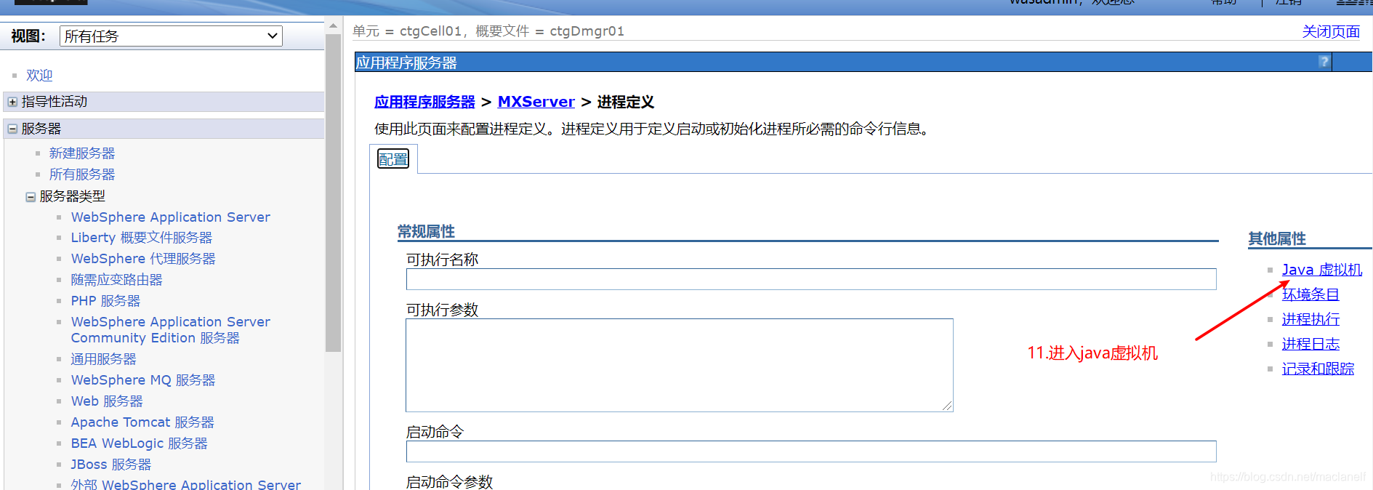Open Java 虚拟机 link
This screenshot has height=490, width=1373.
(1321, 270)
